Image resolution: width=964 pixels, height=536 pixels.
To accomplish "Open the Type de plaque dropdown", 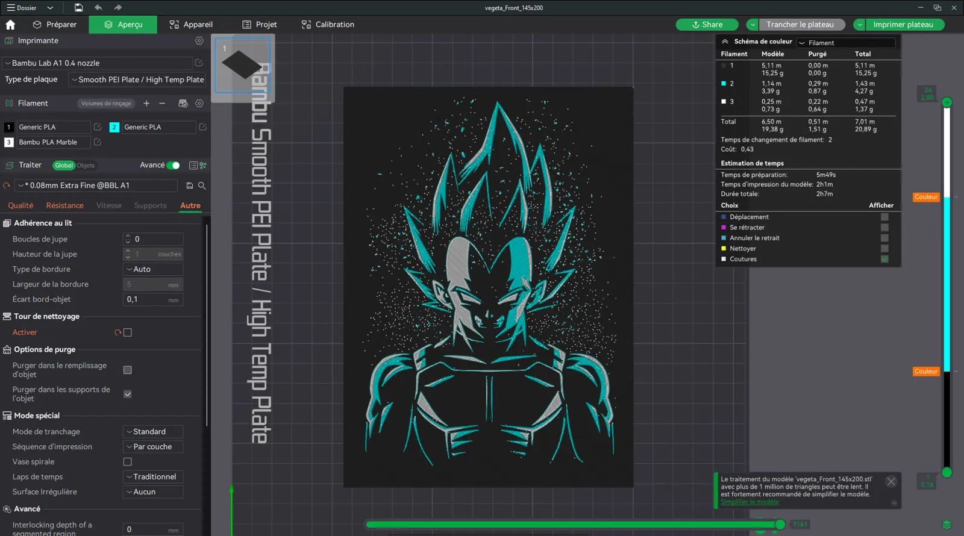I will tap(137, 79).
